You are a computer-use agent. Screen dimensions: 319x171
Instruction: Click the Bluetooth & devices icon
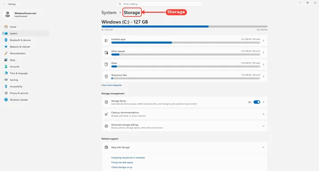coord(6,40)
